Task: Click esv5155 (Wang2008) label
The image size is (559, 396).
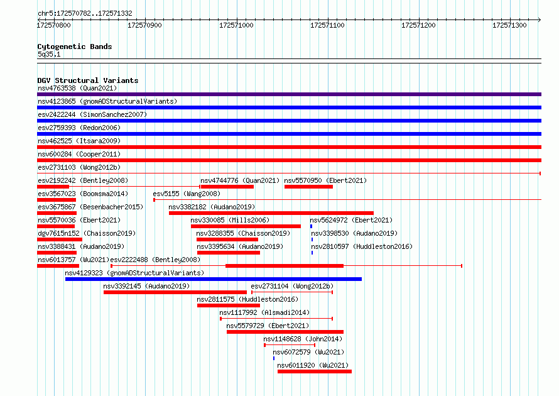Action: [x=187, y=194]
